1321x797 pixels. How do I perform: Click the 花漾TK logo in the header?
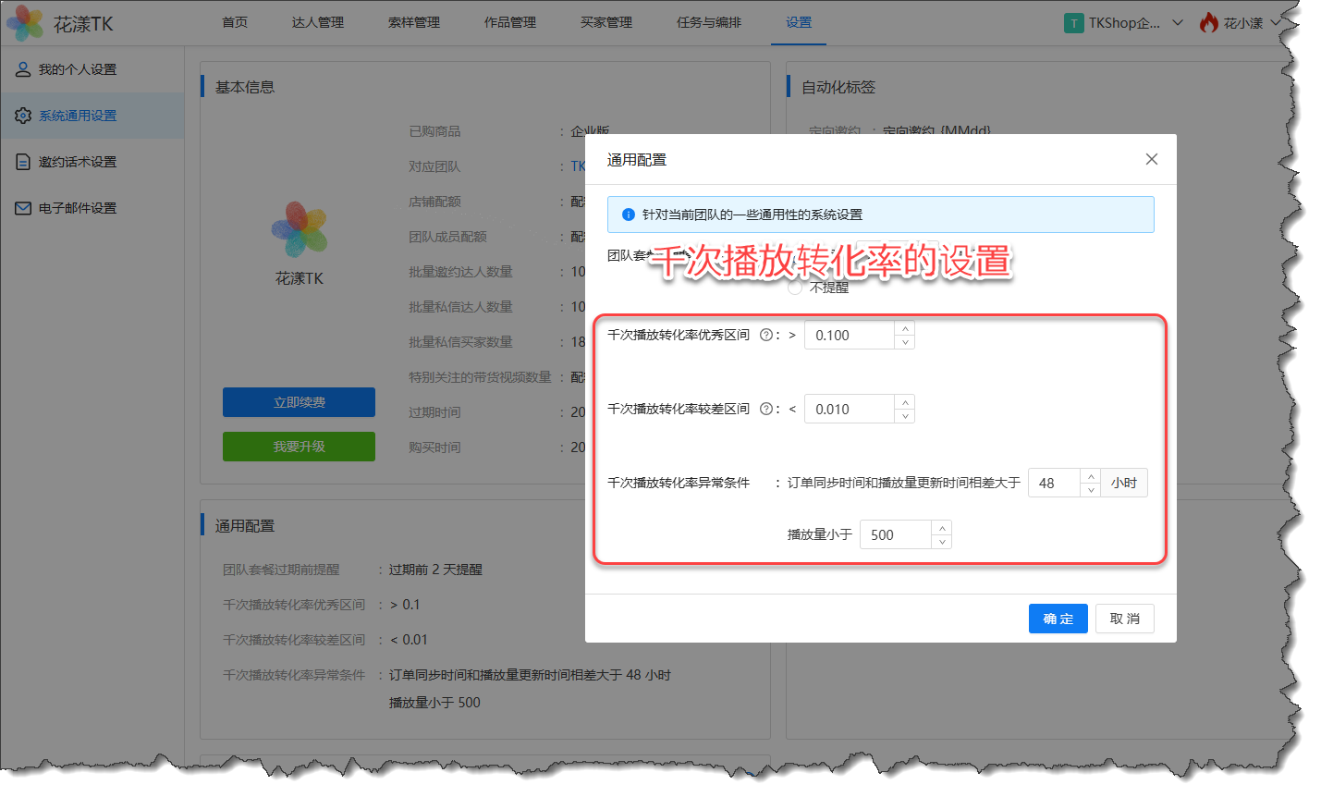pyautogui.click(x=25, y=23)
